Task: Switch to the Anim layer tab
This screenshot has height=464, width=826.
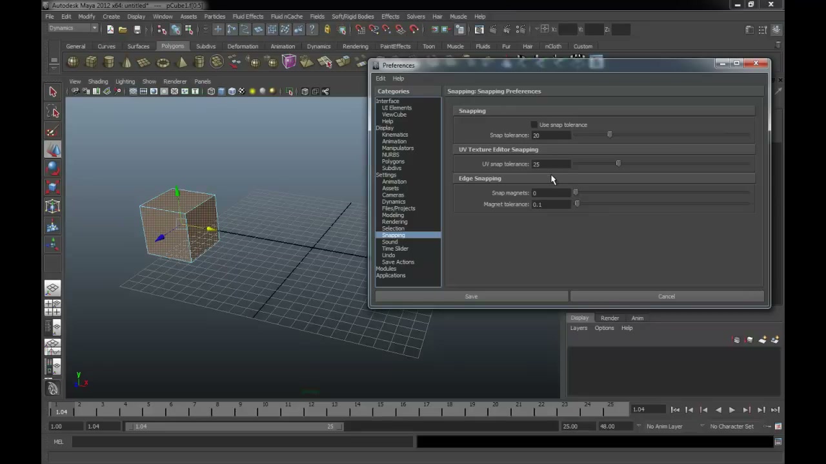Action: pos(637,318)
